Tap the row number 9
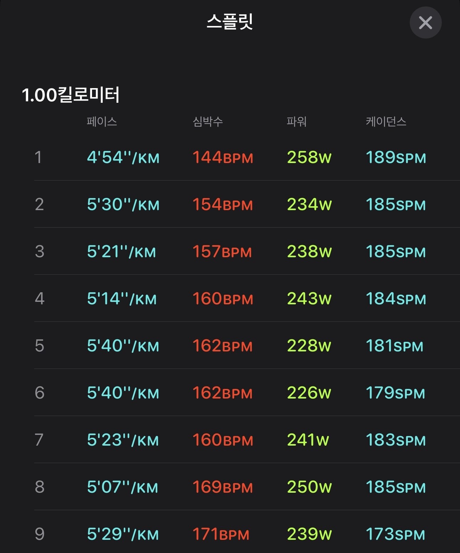 [x=40, y=534]
